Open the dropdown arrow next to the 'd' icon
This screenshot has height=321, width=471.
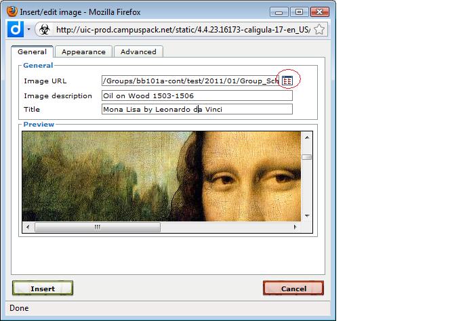pos(28,29)
